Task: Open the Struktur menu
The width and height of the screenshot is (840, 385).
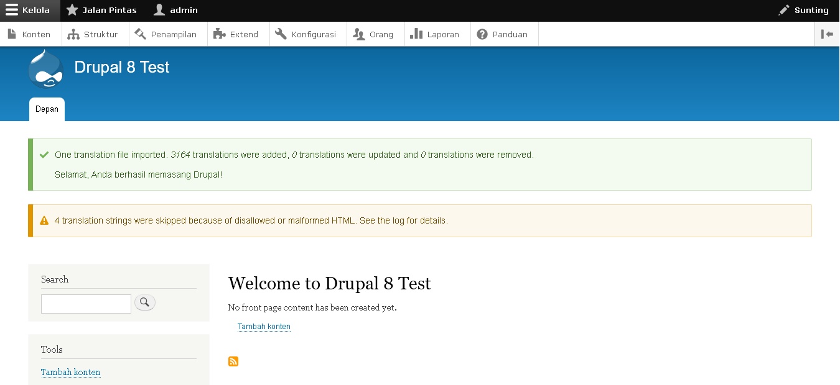Action: [x=93, y=35]
